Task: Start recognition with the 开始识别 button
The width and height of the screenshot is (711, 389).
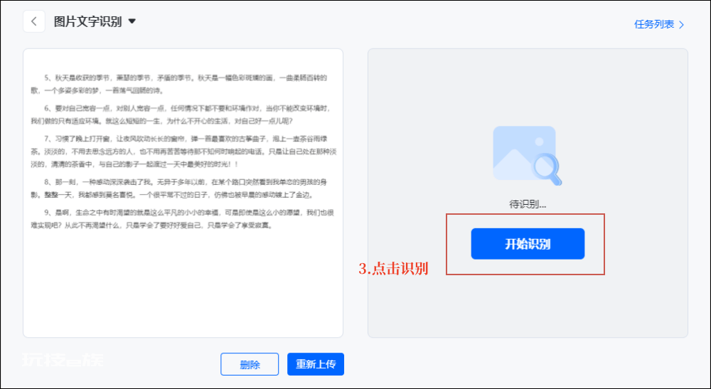Action: tap(528, 244)
